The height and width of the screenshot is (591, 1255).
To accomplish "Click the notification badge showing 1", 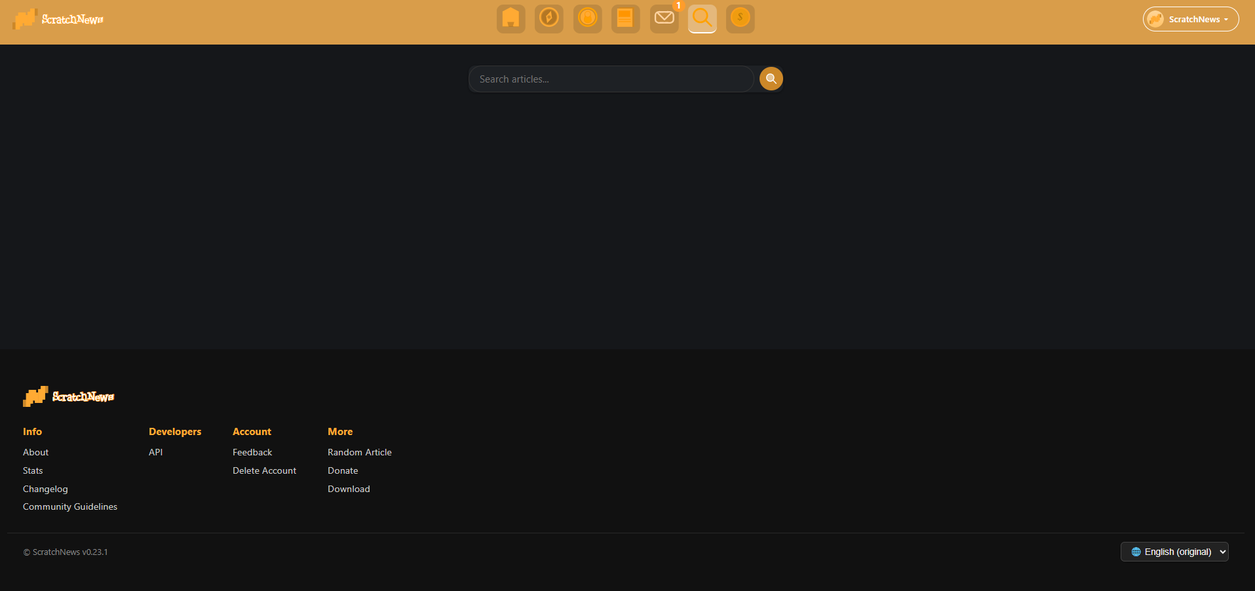I will coord(678,5).
